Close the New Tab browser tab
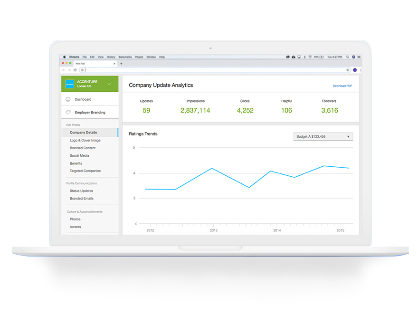 [x=114, y=63]
